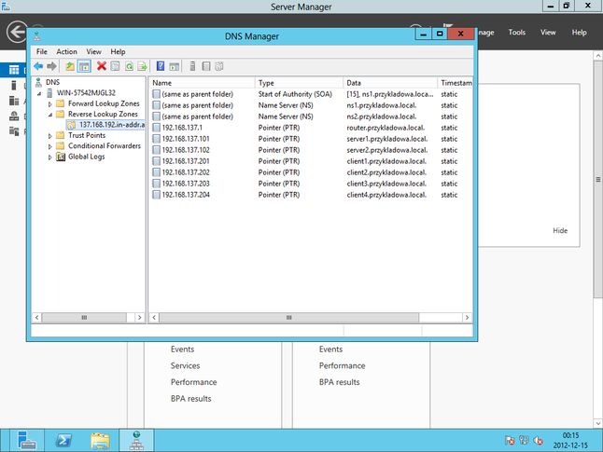Screen dimensions: 603x452
Task: Click the DNS Manager taskbar icon
Action: [136, 441]
